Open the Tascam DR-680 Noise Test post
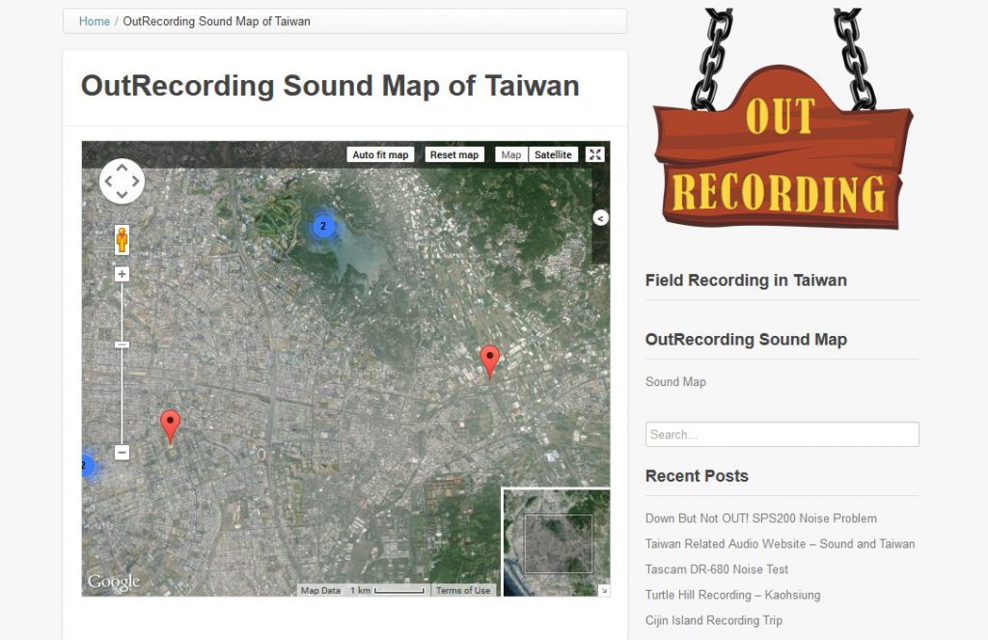 717,570
